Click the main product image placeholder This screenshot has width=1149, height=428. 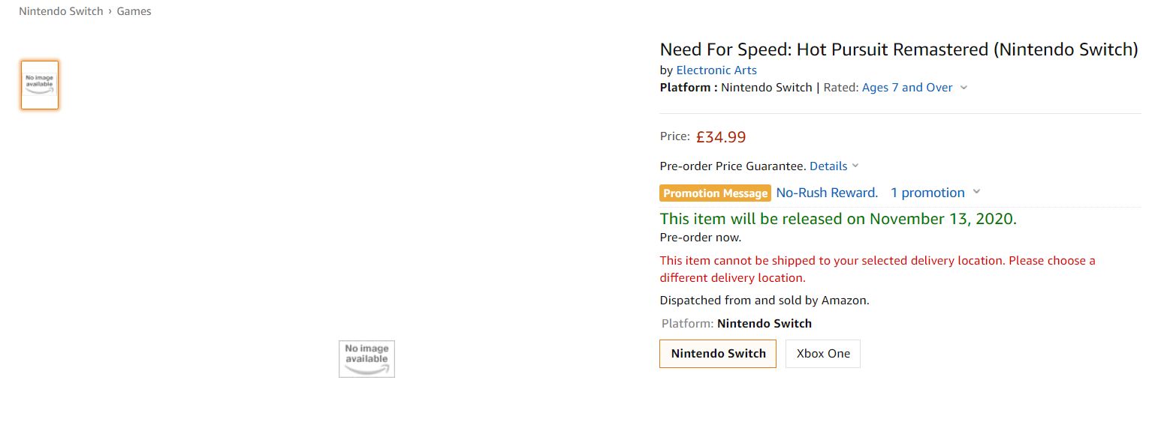pyautogui.click(x=366, y=359)
